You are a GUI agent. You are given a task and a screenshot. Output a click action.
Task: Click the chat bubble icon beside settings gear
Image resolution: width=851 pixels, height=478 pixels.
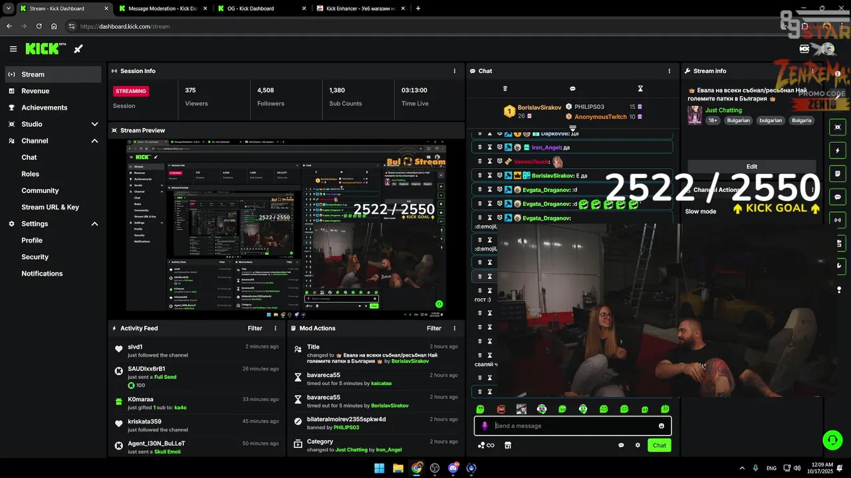(621, 445)
